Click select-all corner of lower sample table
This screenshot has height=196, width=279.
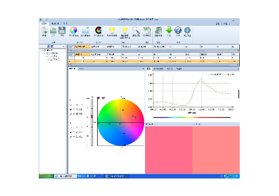(x=71, y=54)
